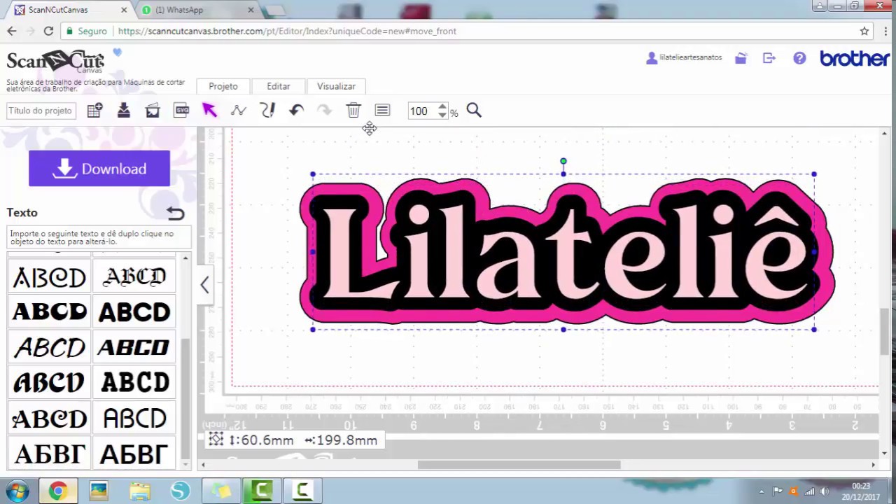The width and height of the screenshot is (896, 504).
Task: Choose bold italic ABCD font, third row right
Action: (x=134, y=347)
